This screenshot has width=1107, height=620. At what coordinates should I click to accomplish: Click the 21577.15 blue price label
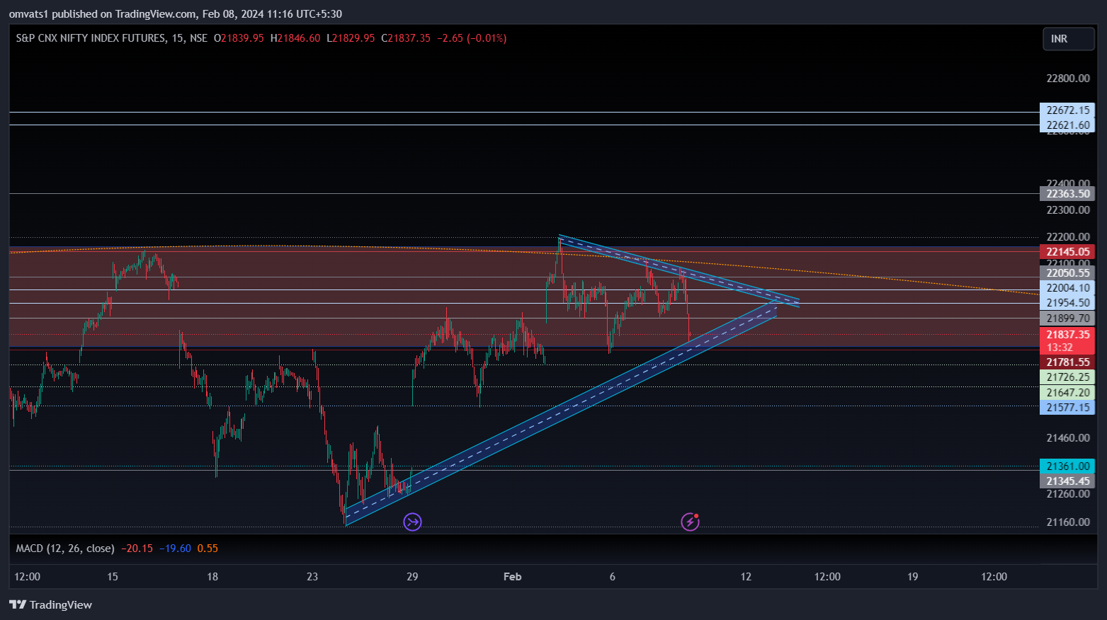click(1067, 408)
